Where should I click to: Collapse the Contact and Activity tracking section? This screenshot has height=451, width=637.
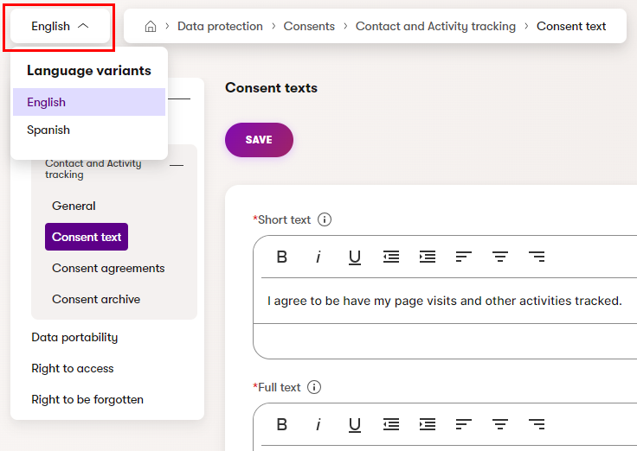tap(177, 164)
